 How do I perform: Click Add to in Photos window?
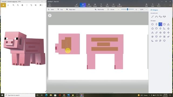(8, 5)
